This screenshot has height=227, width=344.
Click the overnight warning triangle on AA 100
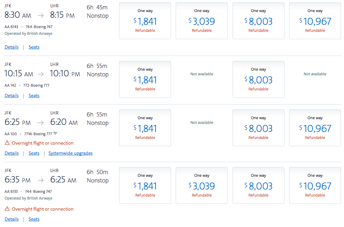pos(7,143)
